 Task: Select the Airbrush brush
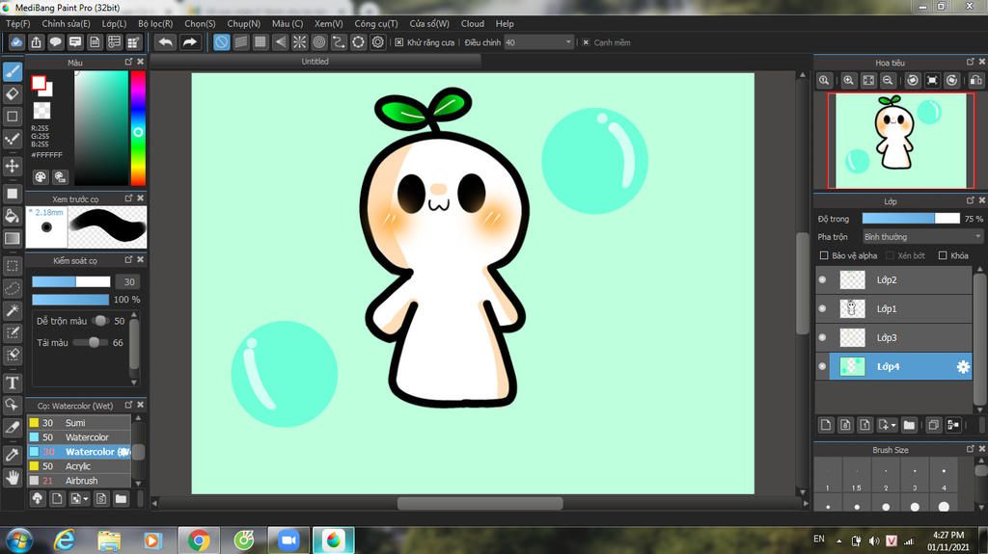pyautogui.click(x=79, y=481)
